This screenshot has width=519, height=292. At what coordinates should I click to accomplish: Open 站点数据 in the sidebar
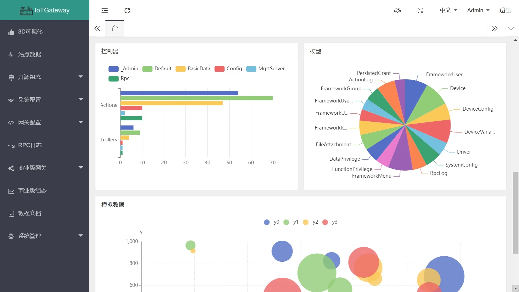pos(30,54)
